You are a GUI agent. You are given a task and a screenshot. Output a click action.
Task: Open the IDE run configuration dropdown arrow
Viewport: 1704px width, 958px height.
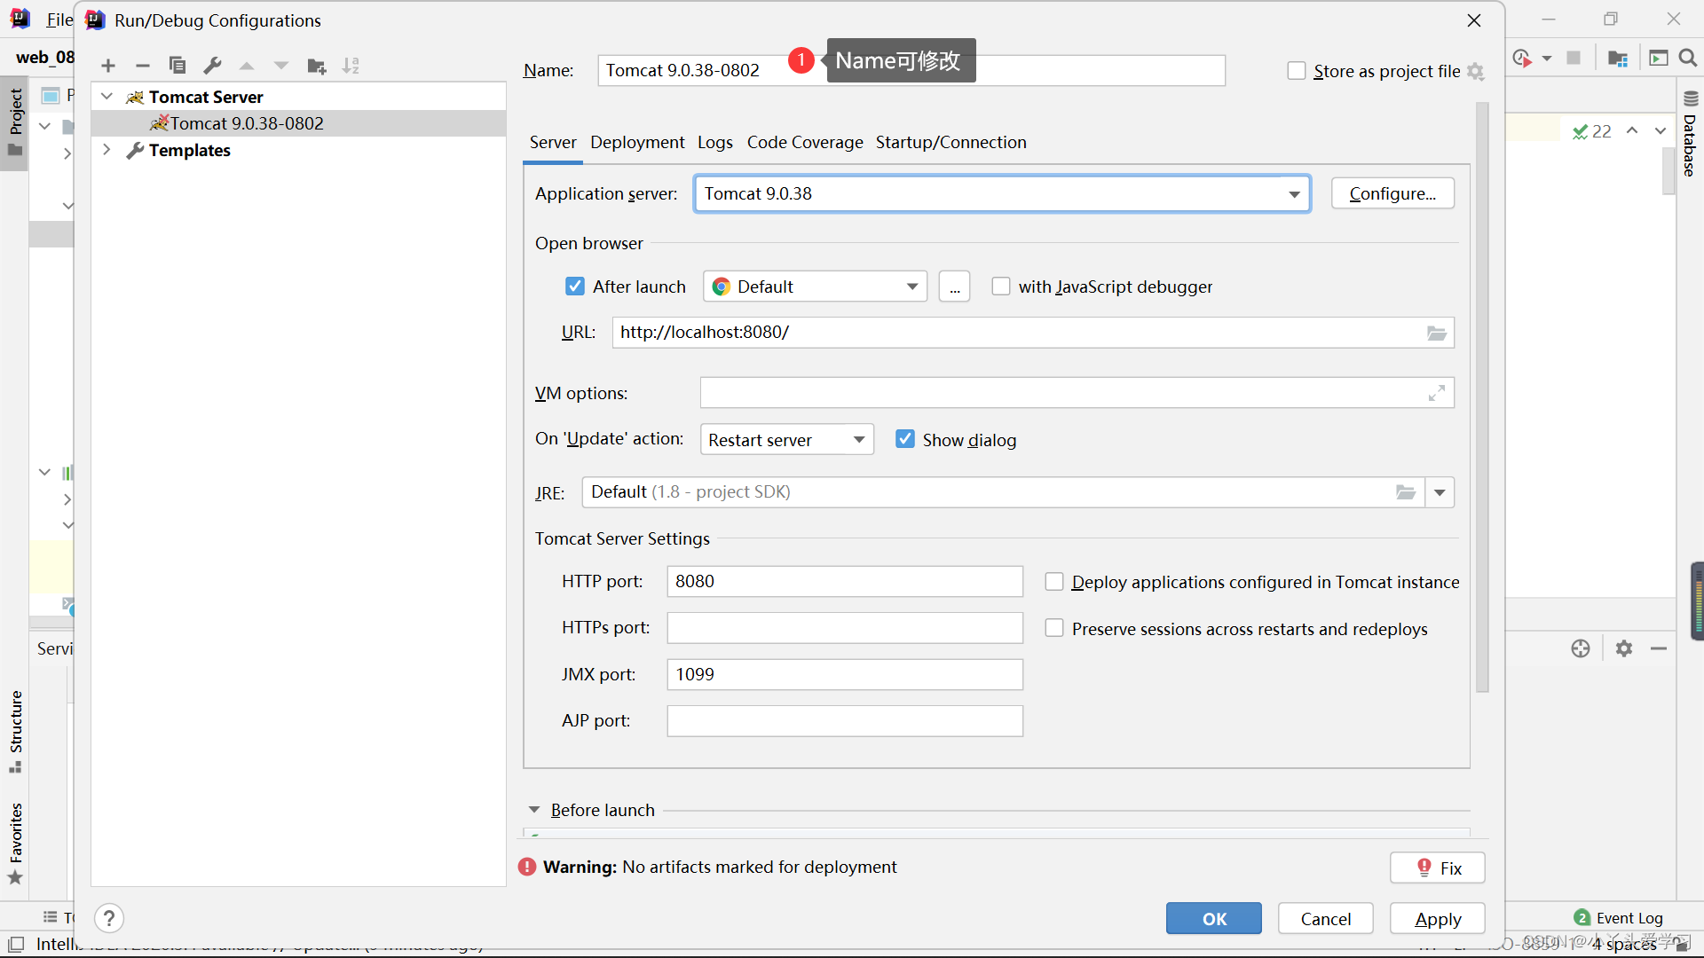tap(1547, 59)
